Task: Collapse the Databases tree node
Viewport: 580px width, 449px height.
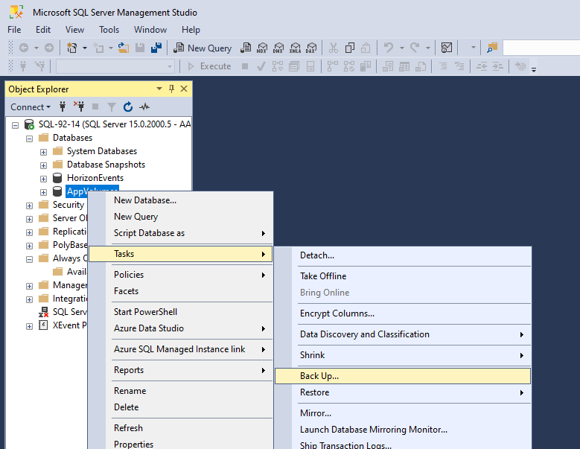Action: (x=30, y=138)
